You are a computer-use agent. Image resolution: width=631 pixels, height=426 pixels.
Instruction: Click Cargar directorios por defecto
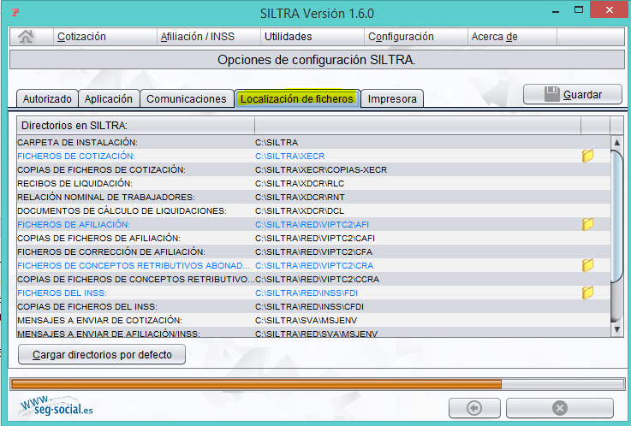pyautogui.click(x=102, y=354)
